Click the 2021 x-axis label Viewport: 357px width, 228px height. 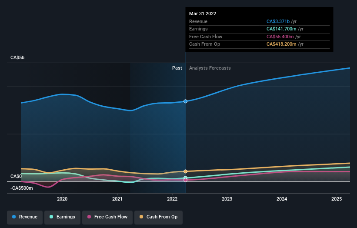point(117,199)
